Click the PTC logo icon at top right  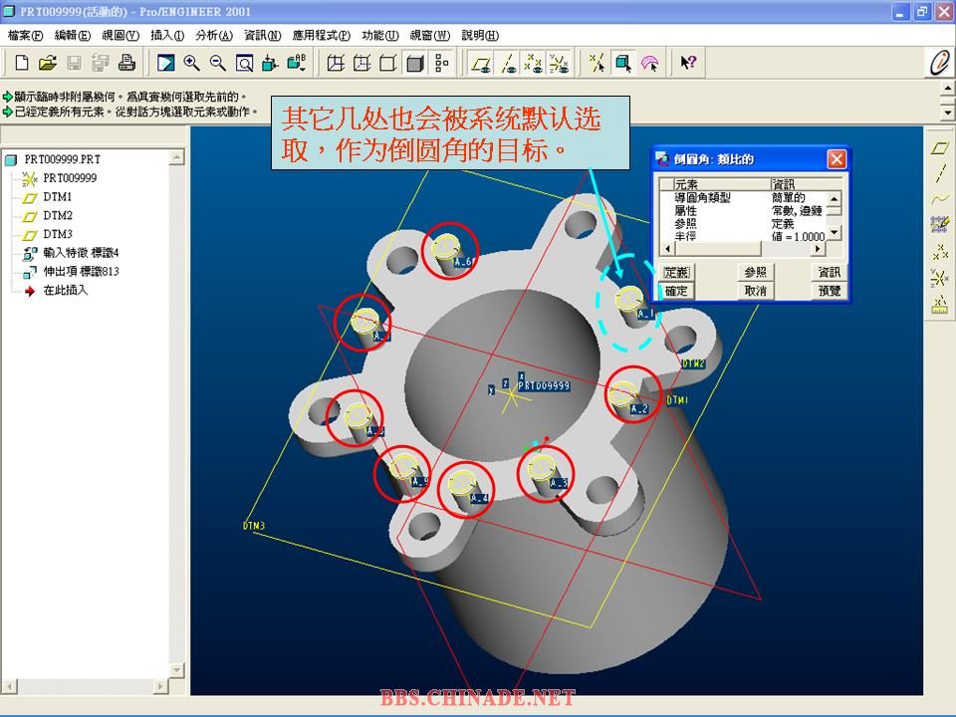939,63
